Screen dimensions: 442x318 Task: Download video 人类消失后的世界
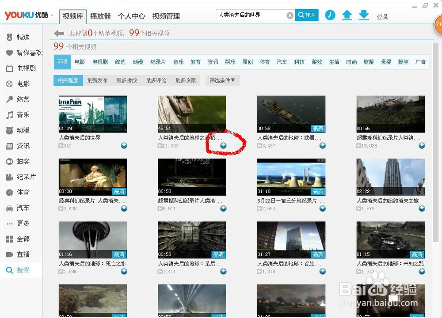point(124,145)
